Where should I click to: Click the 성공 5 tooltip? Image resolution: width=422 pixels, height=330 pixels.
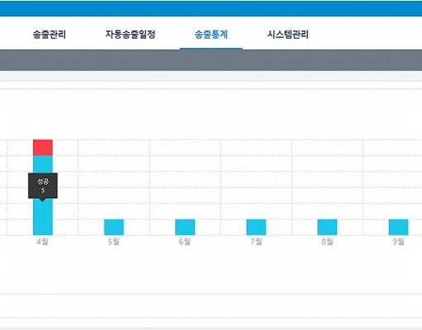pyautogui.click(x=43, y=186)
